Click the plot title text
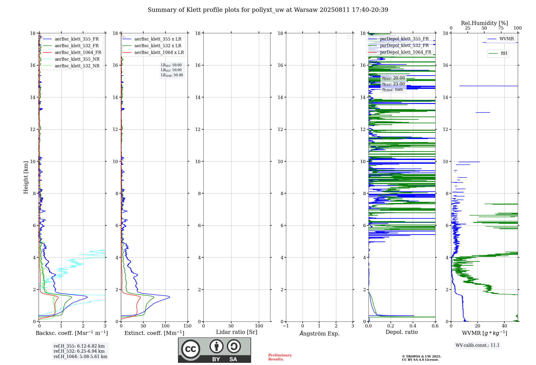The image size is (536, 365). pos(268,10)
